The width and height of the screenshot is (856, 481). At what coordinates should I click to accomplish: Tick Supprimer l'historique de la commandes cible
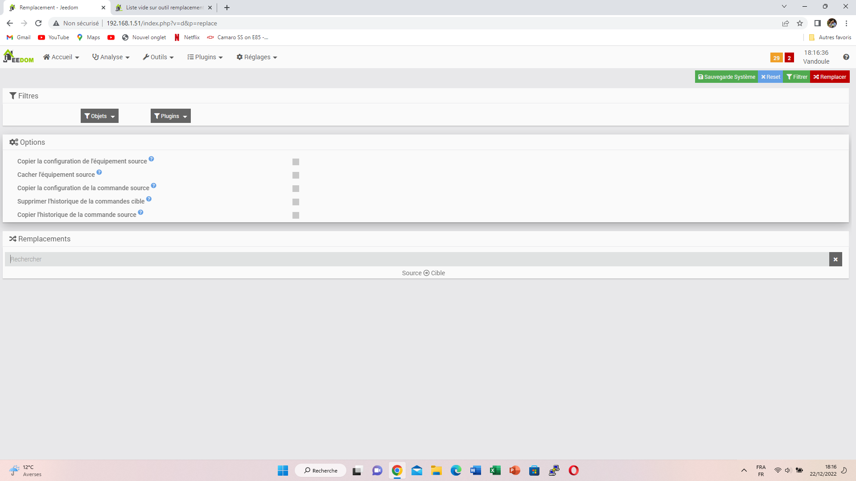tap(296, 202)
